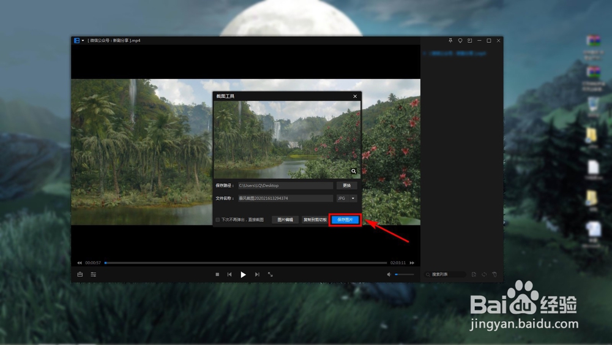Open the JPG format dropdown
This screenshot has width=612, height=345.
pos(346,198)
